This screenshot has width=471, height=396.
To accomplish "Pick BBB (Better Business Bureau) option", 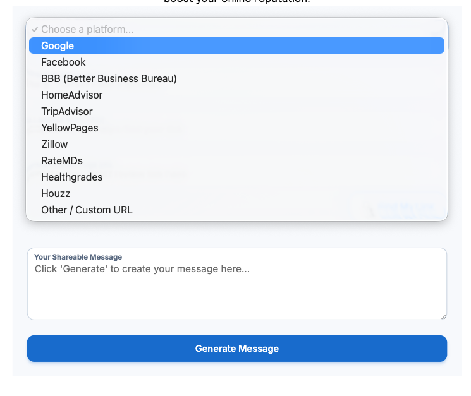I will [x=236, y=78].
